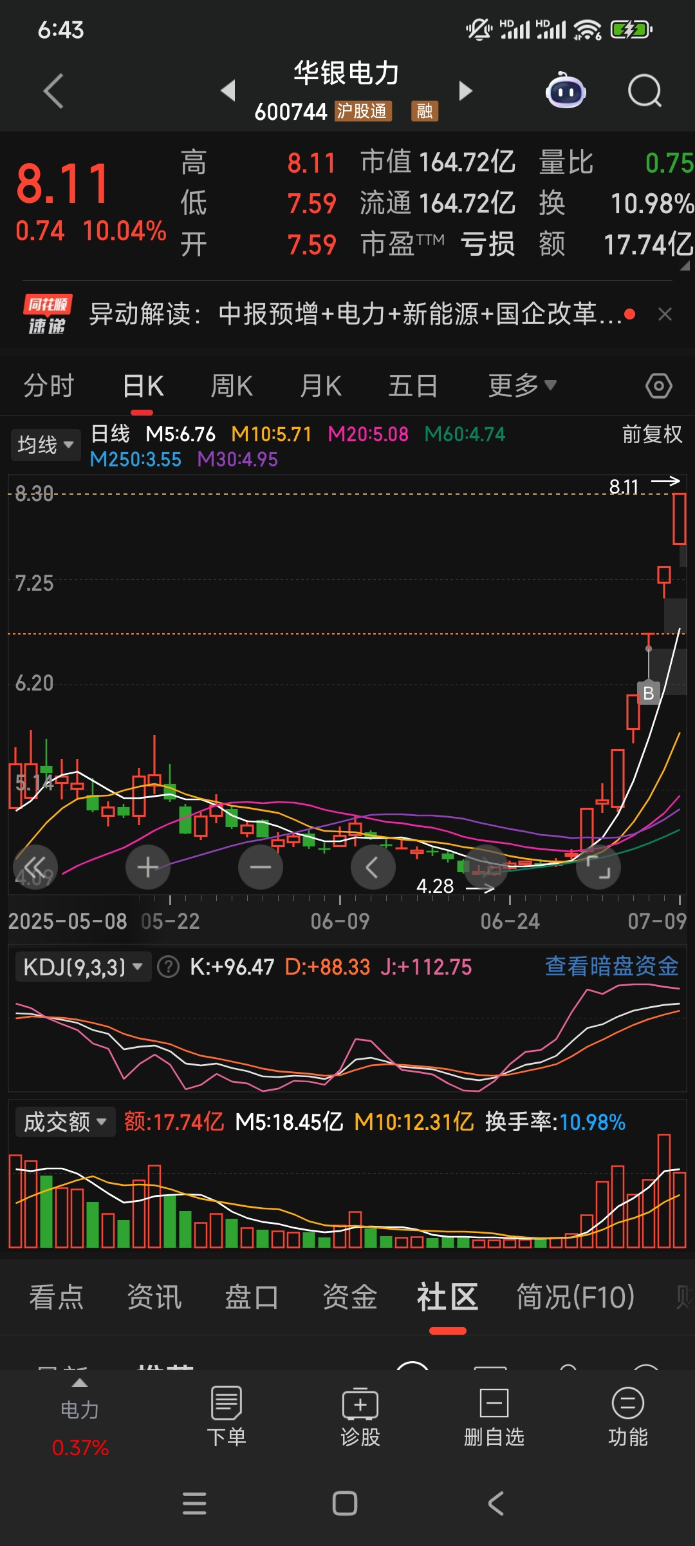
Task: Read the 异动解读 headline
Action: (355, 314)
